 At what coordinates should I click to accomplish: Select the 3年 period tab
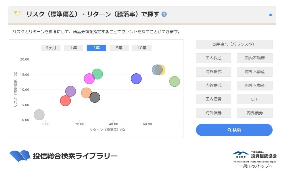(97, 48)
